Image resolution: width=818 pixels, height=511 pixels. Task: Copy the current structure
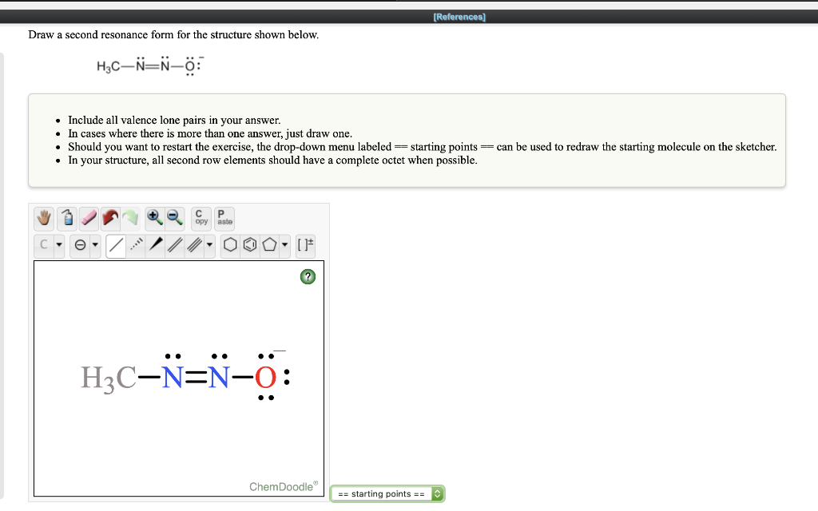point(201,217)
